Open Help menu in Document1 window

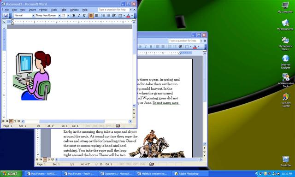(85, 10)
